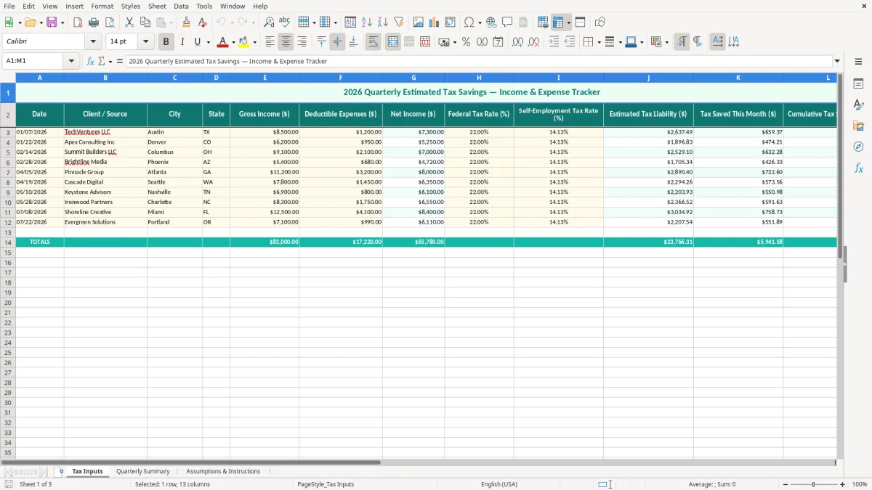Open the Save button dropdown arrow
This screenshot has width=872, height=490.
pyautogui.click(x=62, y=23)
